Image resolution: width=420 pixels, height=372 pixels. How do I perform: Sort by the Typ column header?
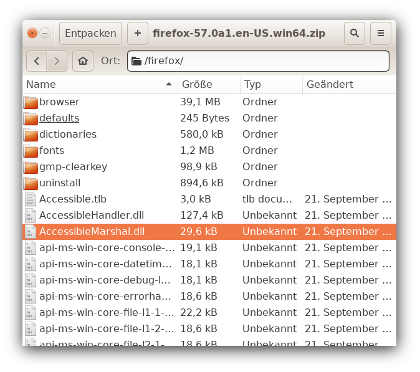pos(271,84)
